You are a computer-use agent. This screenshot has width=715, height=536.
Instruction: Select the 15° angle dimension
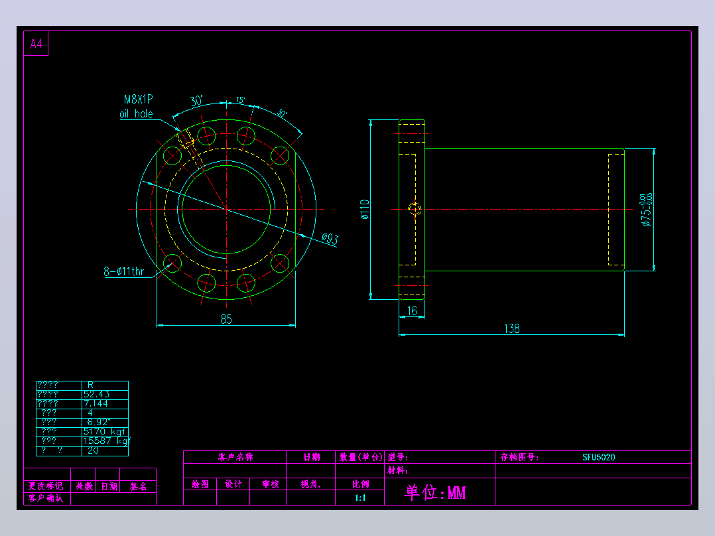pos(240,100)
